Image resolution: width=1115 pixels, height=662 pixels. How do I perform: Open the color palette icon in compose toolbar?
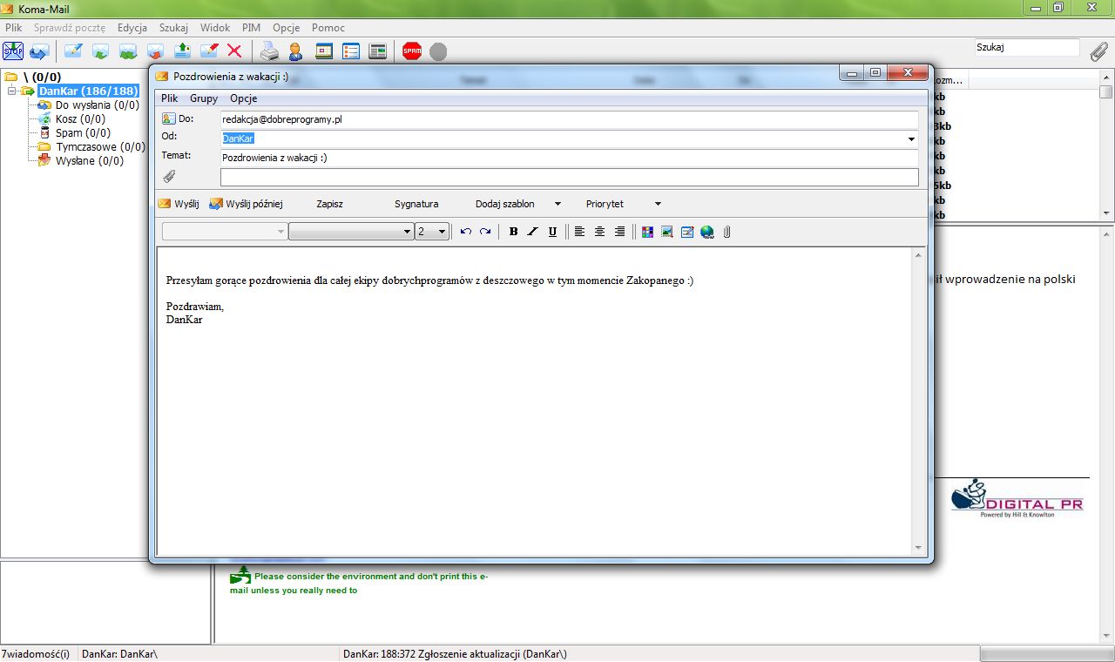tap(647, 232)
